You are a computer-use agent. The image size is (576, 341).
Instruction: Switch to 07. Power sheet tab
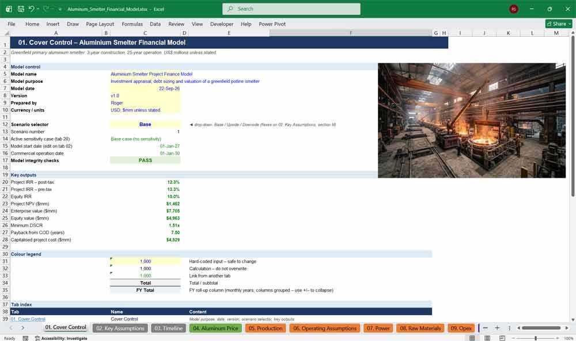click(x=378, y=328)
